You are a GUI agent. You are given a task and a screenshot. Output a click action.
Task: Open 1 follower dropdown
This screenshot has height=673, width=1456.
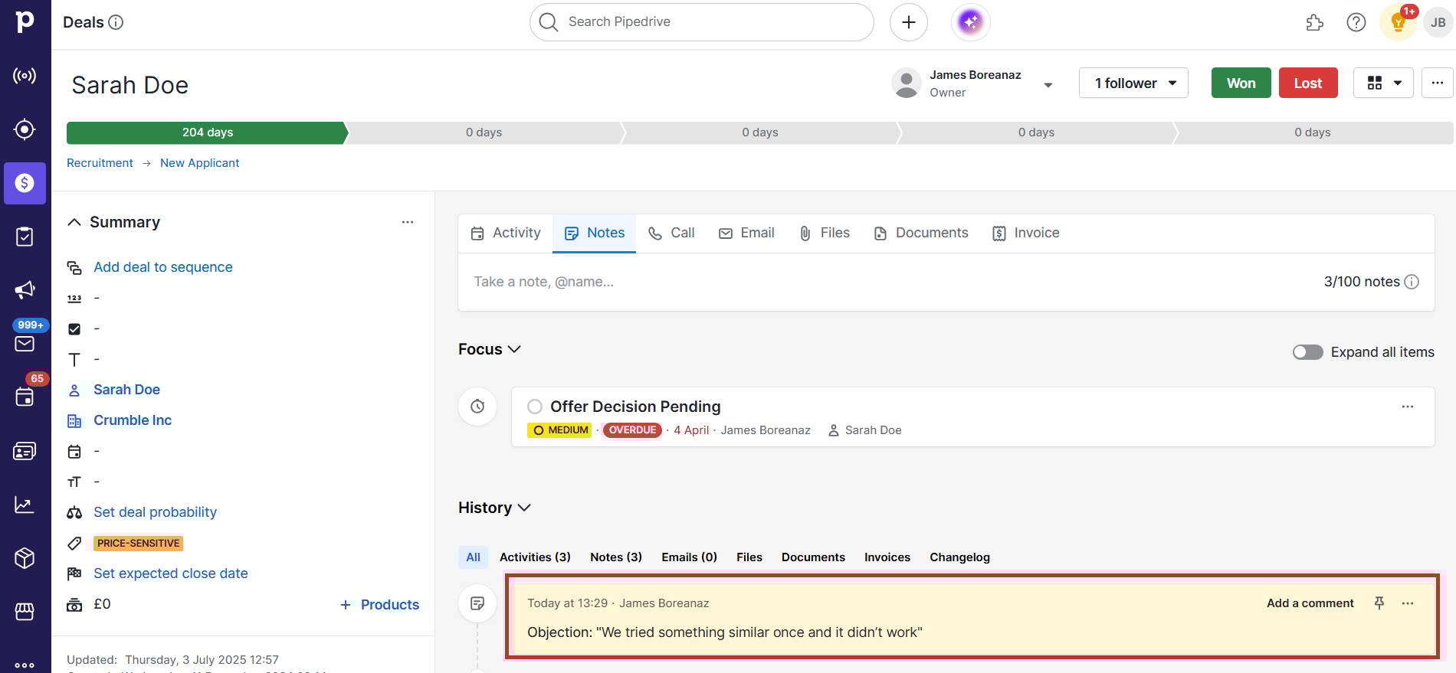1133,83
